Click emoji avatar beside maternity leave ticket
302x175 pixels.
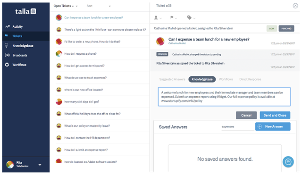[59, 125]
